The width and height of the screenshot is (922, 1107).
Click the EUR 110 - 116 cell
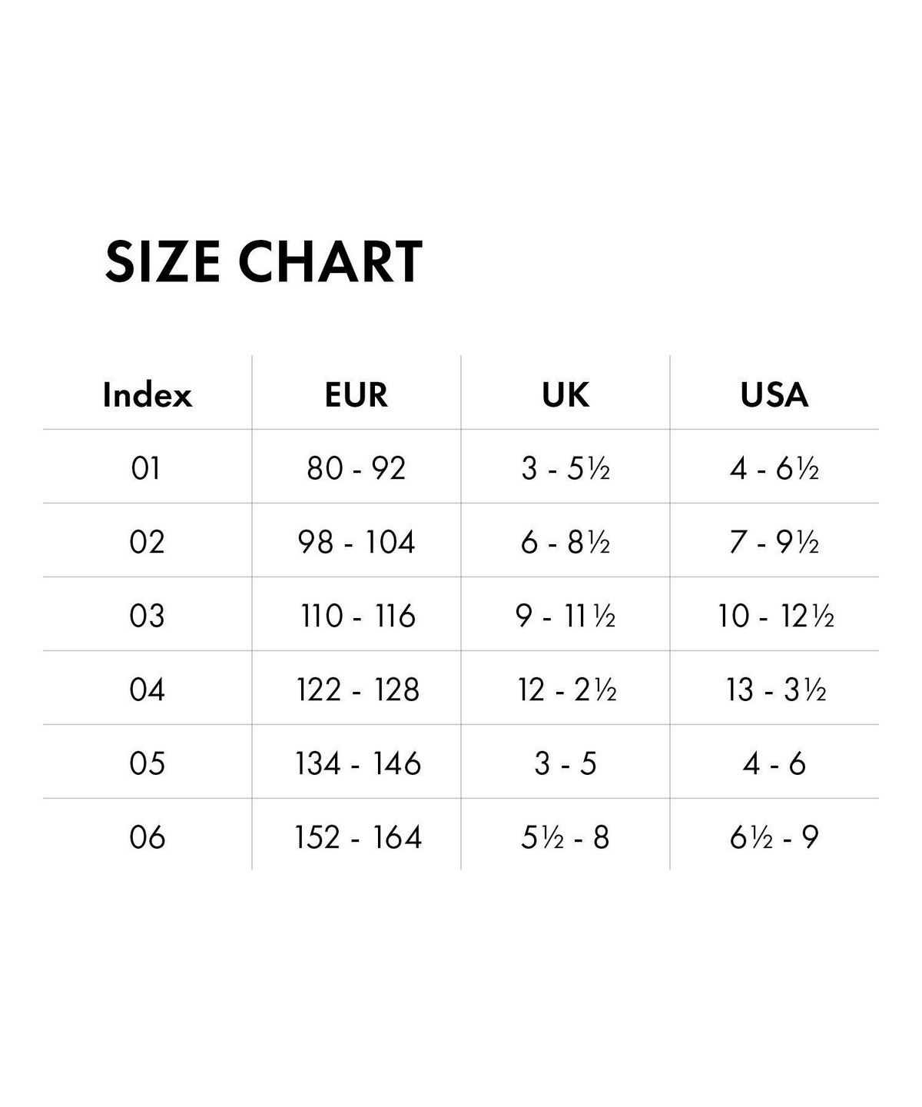358,616
